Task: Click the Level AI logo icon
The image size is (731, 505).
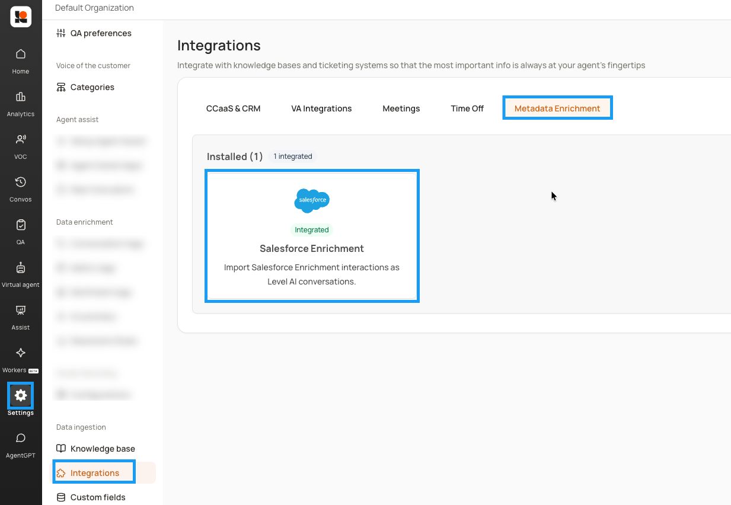Action: coord(21,17)
